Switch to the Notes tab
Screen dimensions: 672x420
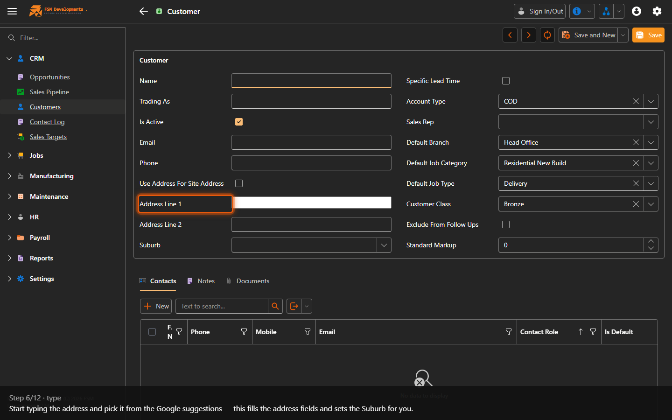(x=201, y=281)
